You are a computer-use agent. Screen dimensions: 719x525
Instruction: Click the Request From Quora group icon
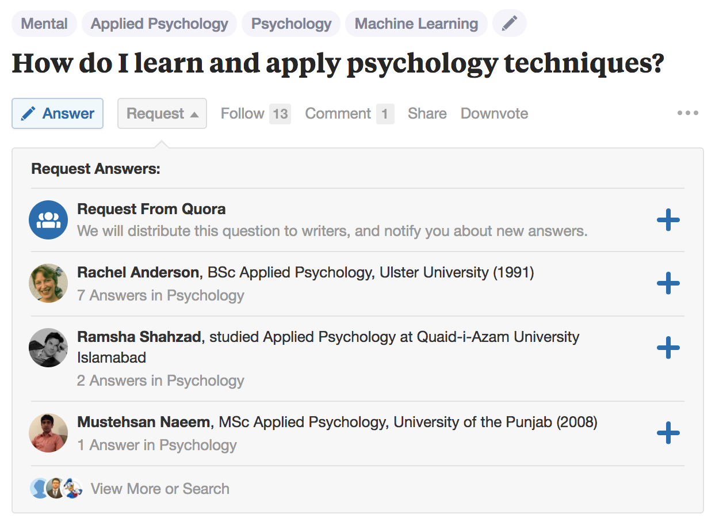pyautogui.click(x=48, y=220)
